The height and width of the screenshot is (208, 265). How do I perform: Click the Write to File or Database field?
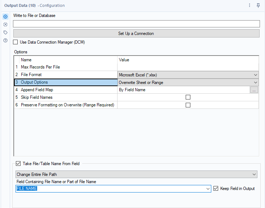[136, 24]
